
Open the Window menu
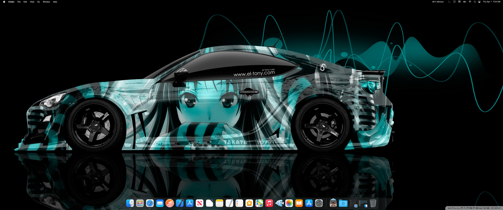click(46, 2)
